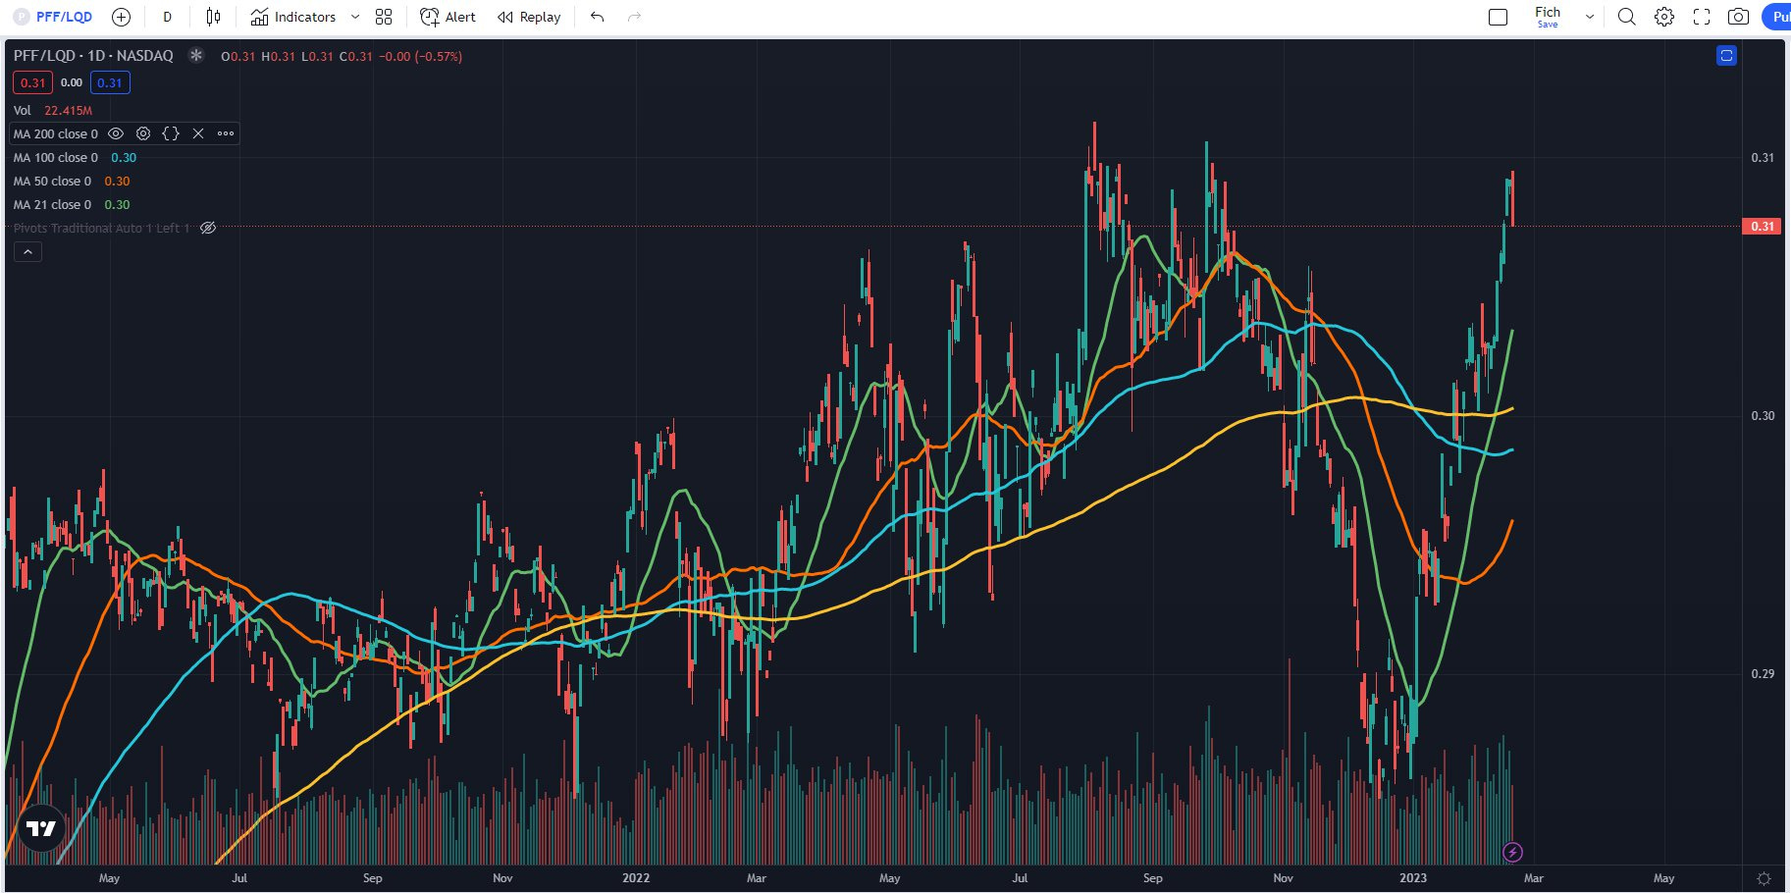This screenshot has height=893, width=1791.
Task: Click the purple lightning event marker
Action: coord(1512,852)
